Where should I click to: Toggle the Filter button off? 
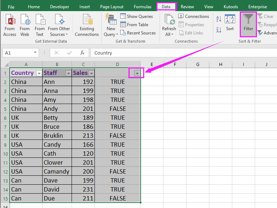248,24
